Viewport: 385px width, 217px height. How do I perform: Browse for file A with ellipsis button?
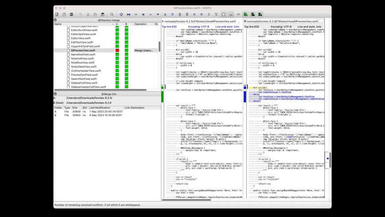239,21
